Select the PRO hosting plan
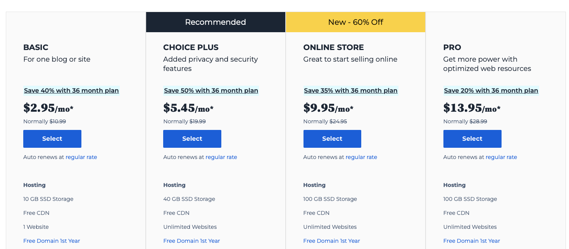The image size is (569, 249). point(472,139)
